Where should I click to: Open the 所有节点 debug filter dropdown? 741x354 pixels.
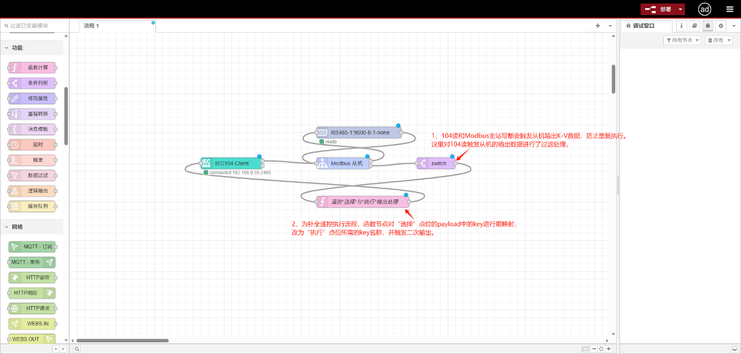[x=682, y=40]
